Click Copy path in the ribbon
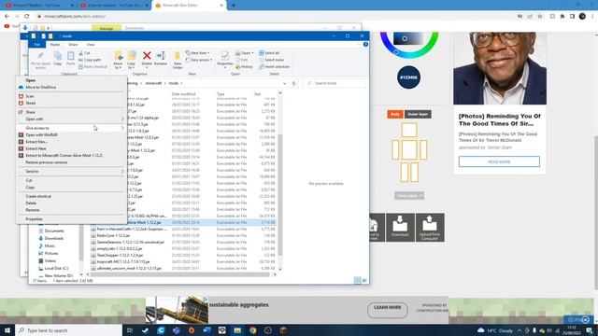 point(90,60)
